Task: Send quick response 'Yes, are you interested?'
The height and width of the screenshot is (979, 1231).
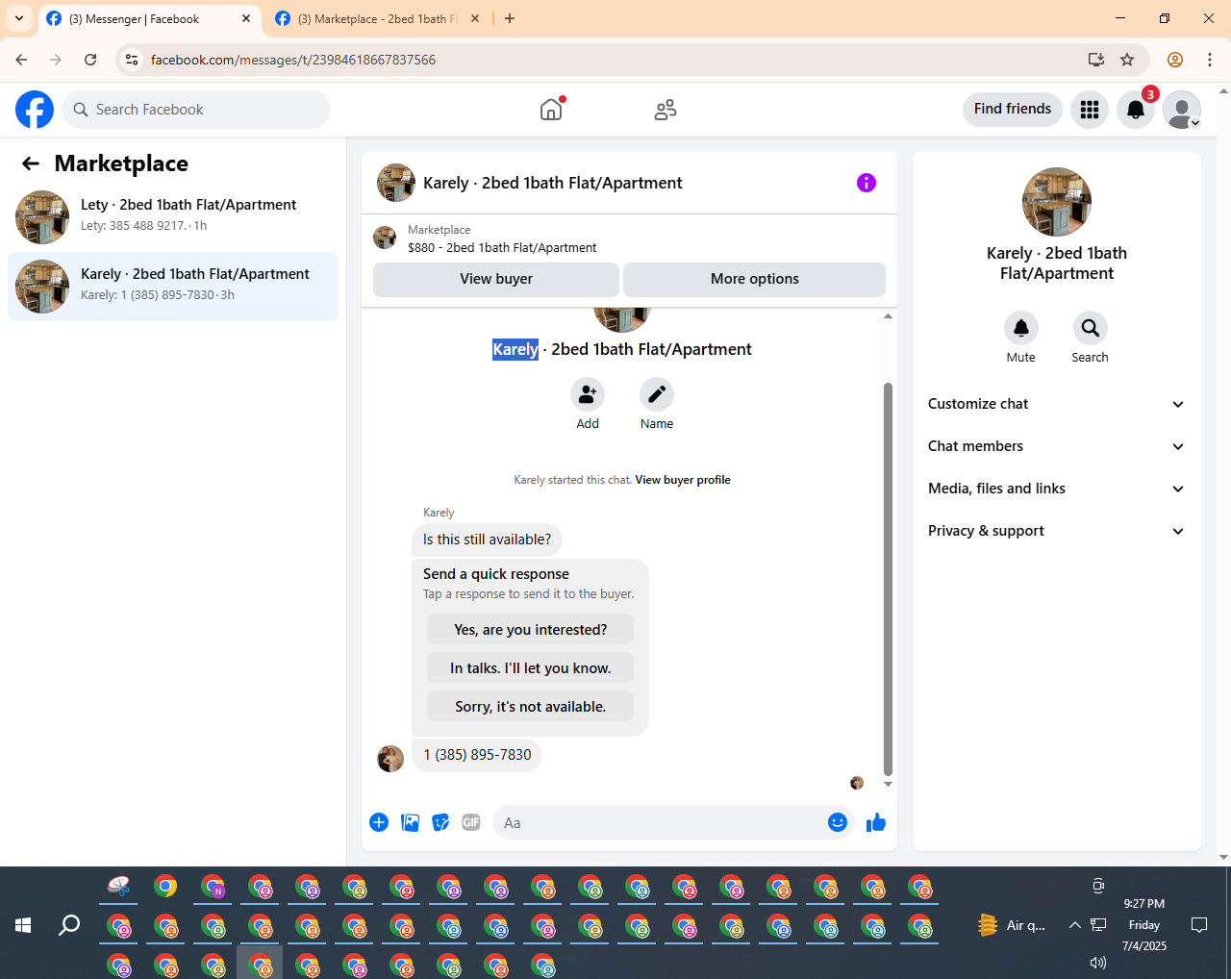Action: 531,630
